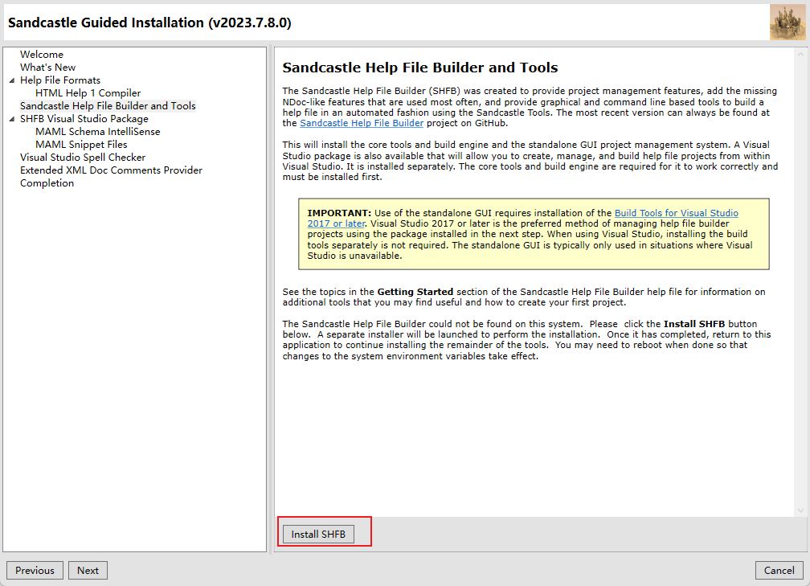
Task: Select the Welcome page in the tree
Action: coord(41,55)
